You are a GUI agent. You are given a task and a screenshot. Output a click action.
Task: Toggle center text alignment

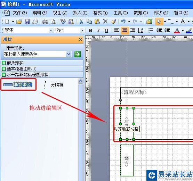click(x=125, y=30)
